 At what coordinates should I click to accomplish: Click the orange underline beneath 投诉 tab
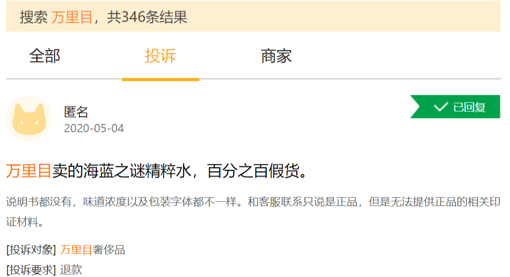161,79
